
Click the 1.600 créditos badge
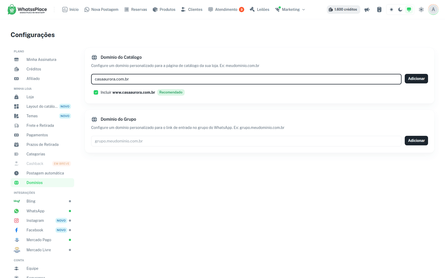click(343, 10)
